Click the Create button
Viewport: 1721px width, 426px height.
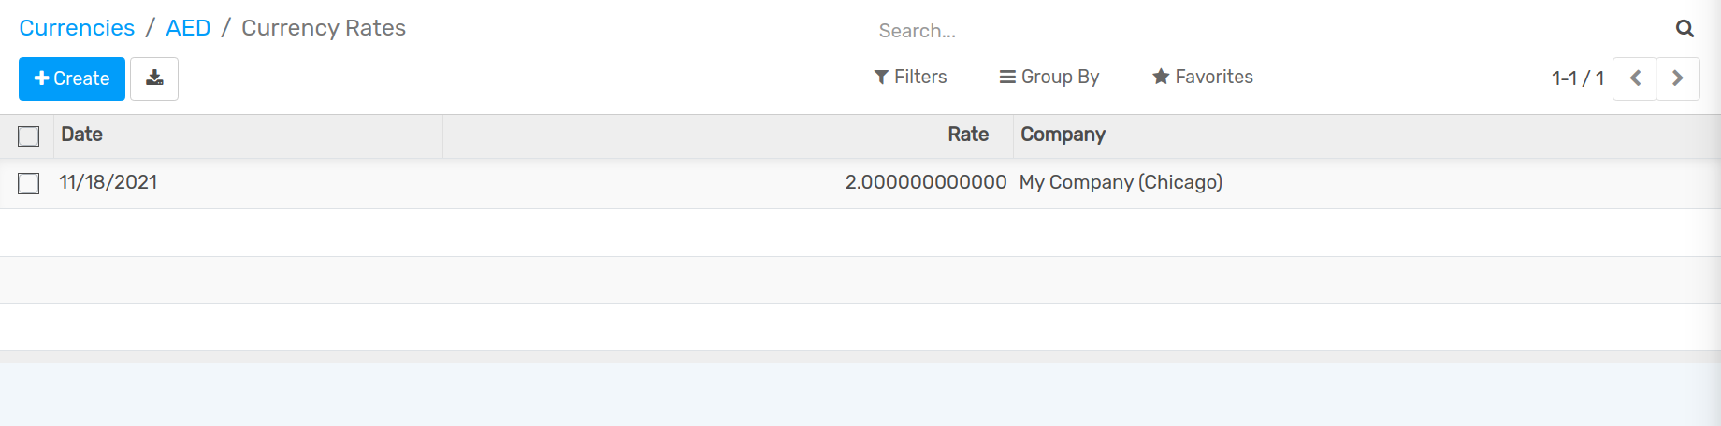click(x=72, y=78)
